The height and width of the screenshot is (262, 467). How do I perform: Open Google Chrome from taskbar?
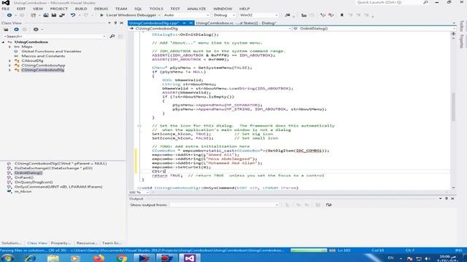122,258
